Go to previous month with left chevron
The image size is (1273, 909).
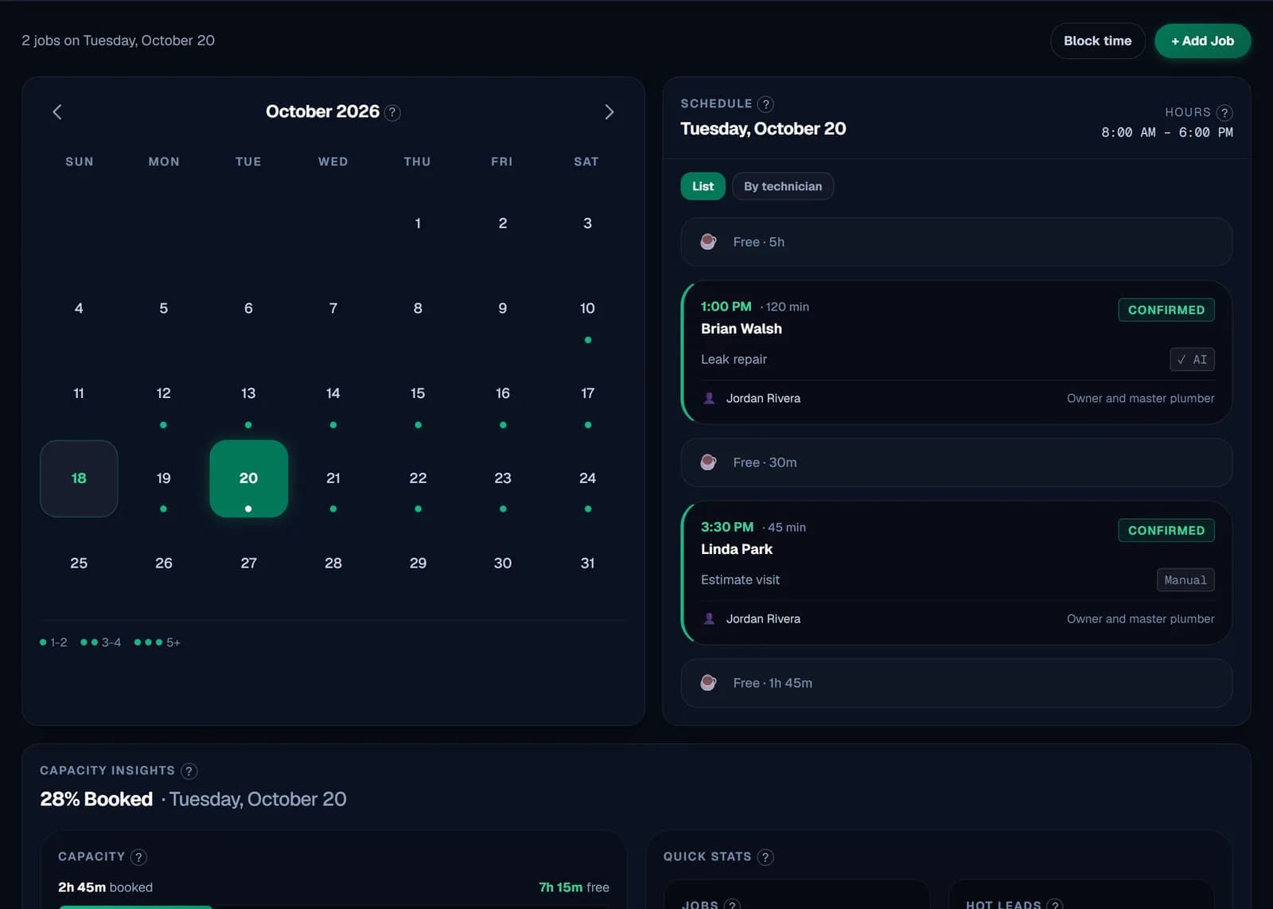point(57,112)
